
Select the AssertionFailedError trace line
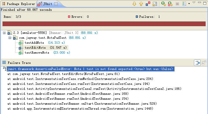click(91, 69)
